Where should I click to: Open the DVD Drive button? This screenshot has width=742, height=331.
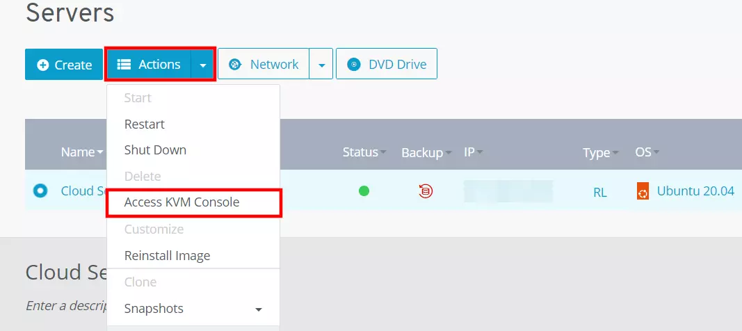387,64
